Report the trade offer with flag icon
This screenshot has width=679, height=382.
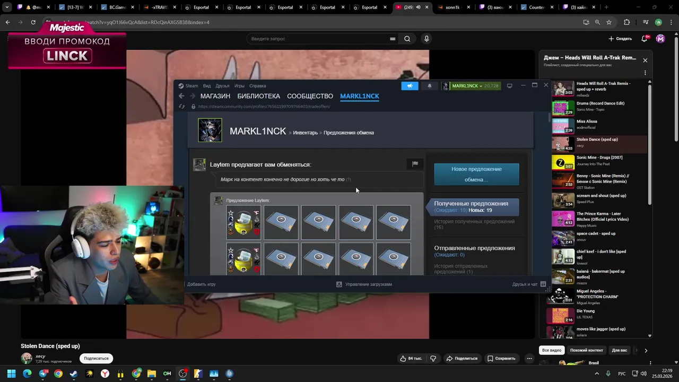click(x=415, y=164)
